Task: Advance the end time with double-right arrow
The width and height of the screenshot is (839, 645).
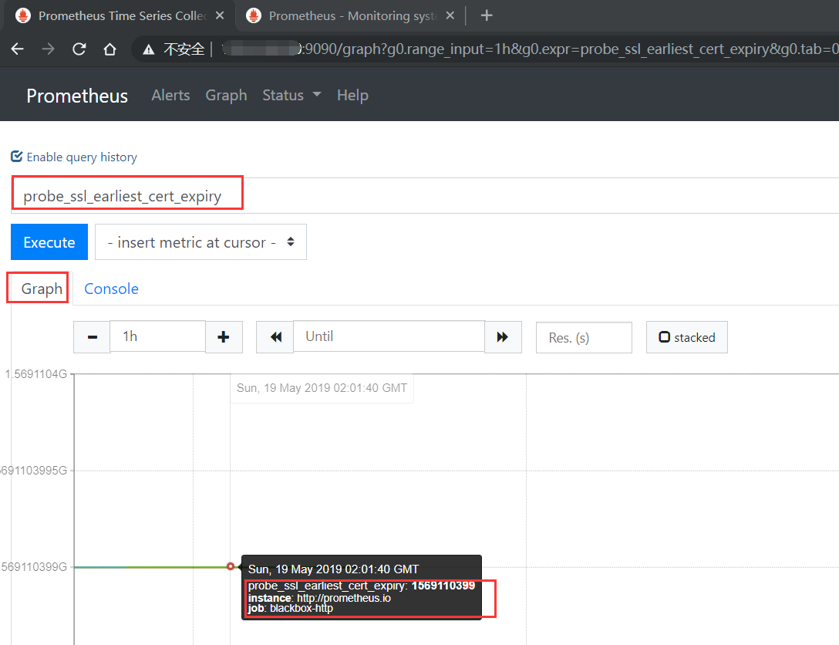Action: tap(503, 336)
